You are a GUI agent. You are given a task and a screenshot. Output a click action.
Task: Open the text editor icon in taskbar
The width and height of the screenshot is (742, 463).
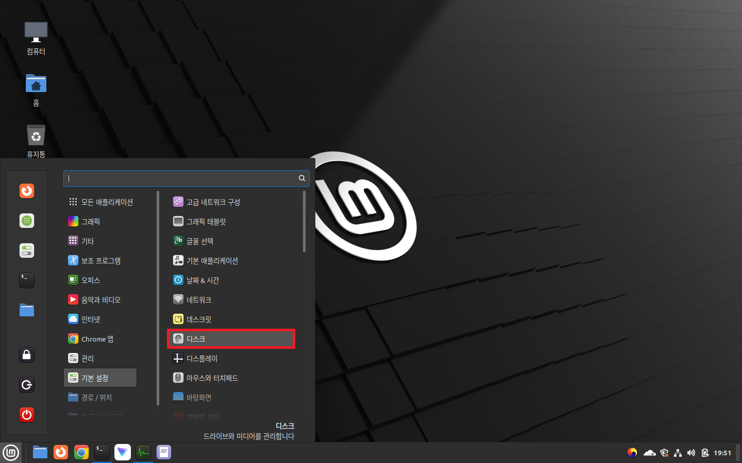(x=164, y=453)
